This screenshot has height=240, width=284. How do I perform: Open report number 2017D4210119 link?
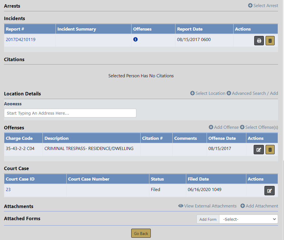(21, 40)
